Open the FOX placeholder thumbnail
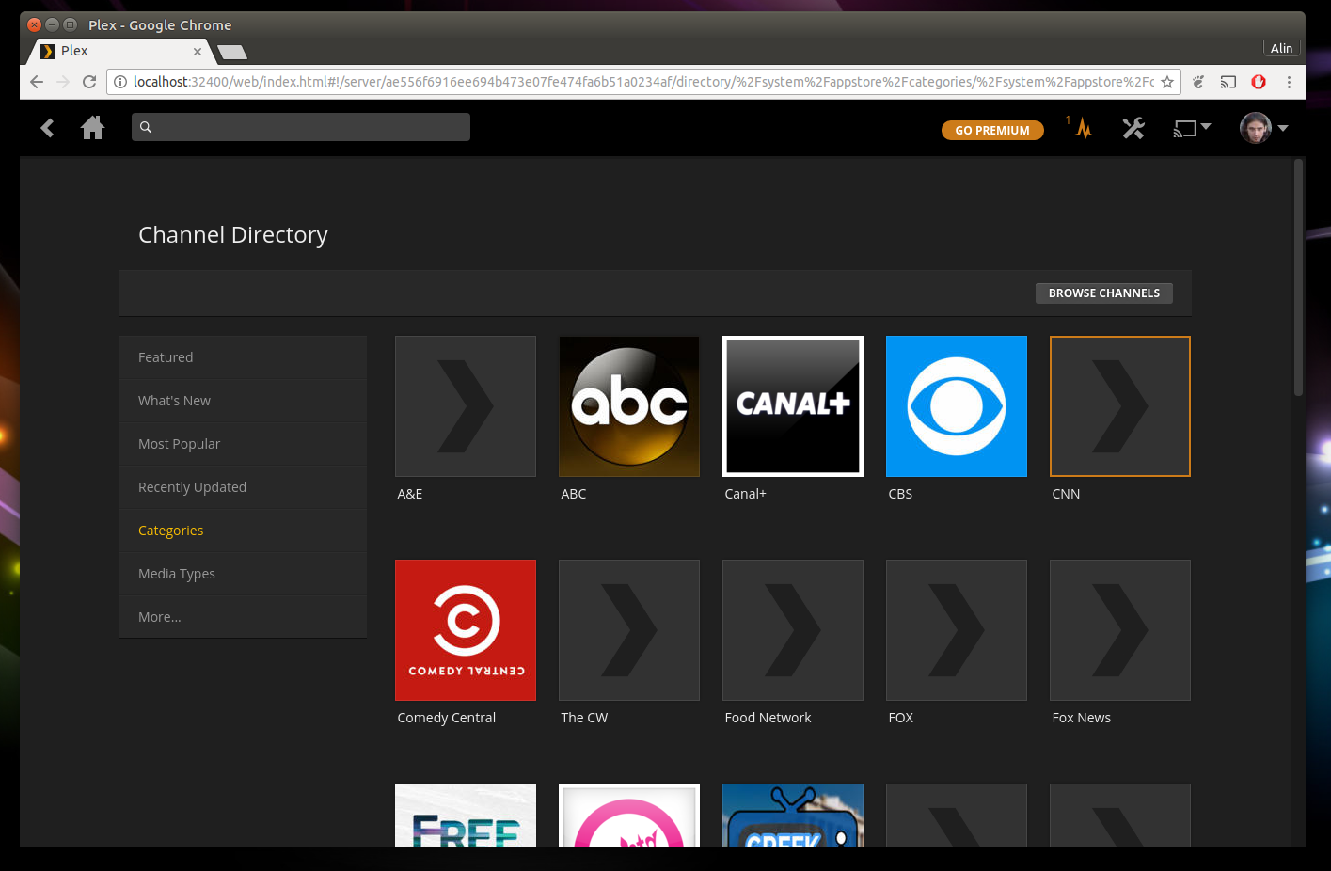 [x=957, y=630]
